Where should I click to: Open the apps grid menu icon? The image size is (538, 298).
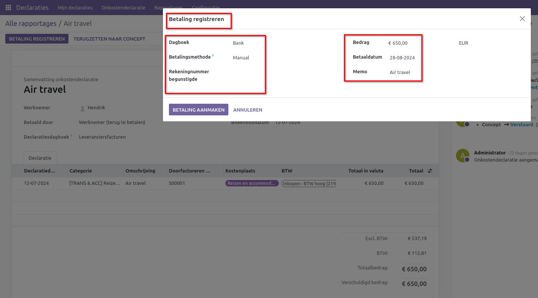coord(8,8)
